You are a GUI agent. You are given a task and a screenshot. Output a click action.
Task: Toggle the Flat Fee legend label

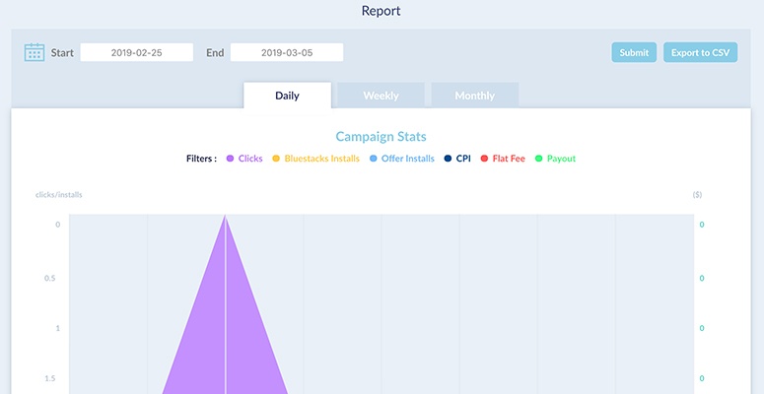pos(509,159)
